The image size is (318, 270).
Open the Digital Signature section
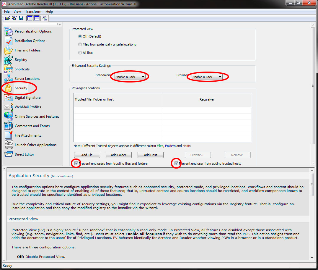pyautogui.click(x=22, y=98)
